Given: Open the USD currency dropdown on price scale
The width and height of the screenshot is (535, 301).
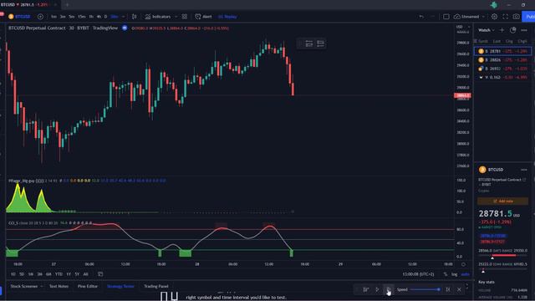Looking at the screenshot, I should pos(463,27).
